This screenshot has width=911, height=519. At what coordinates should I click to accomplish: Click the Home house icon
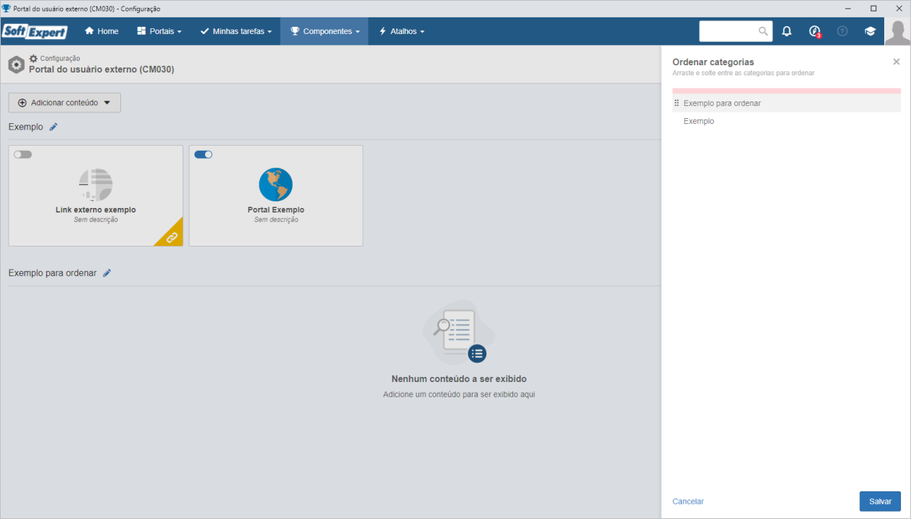pyautogui.click(x=90, y=31)
